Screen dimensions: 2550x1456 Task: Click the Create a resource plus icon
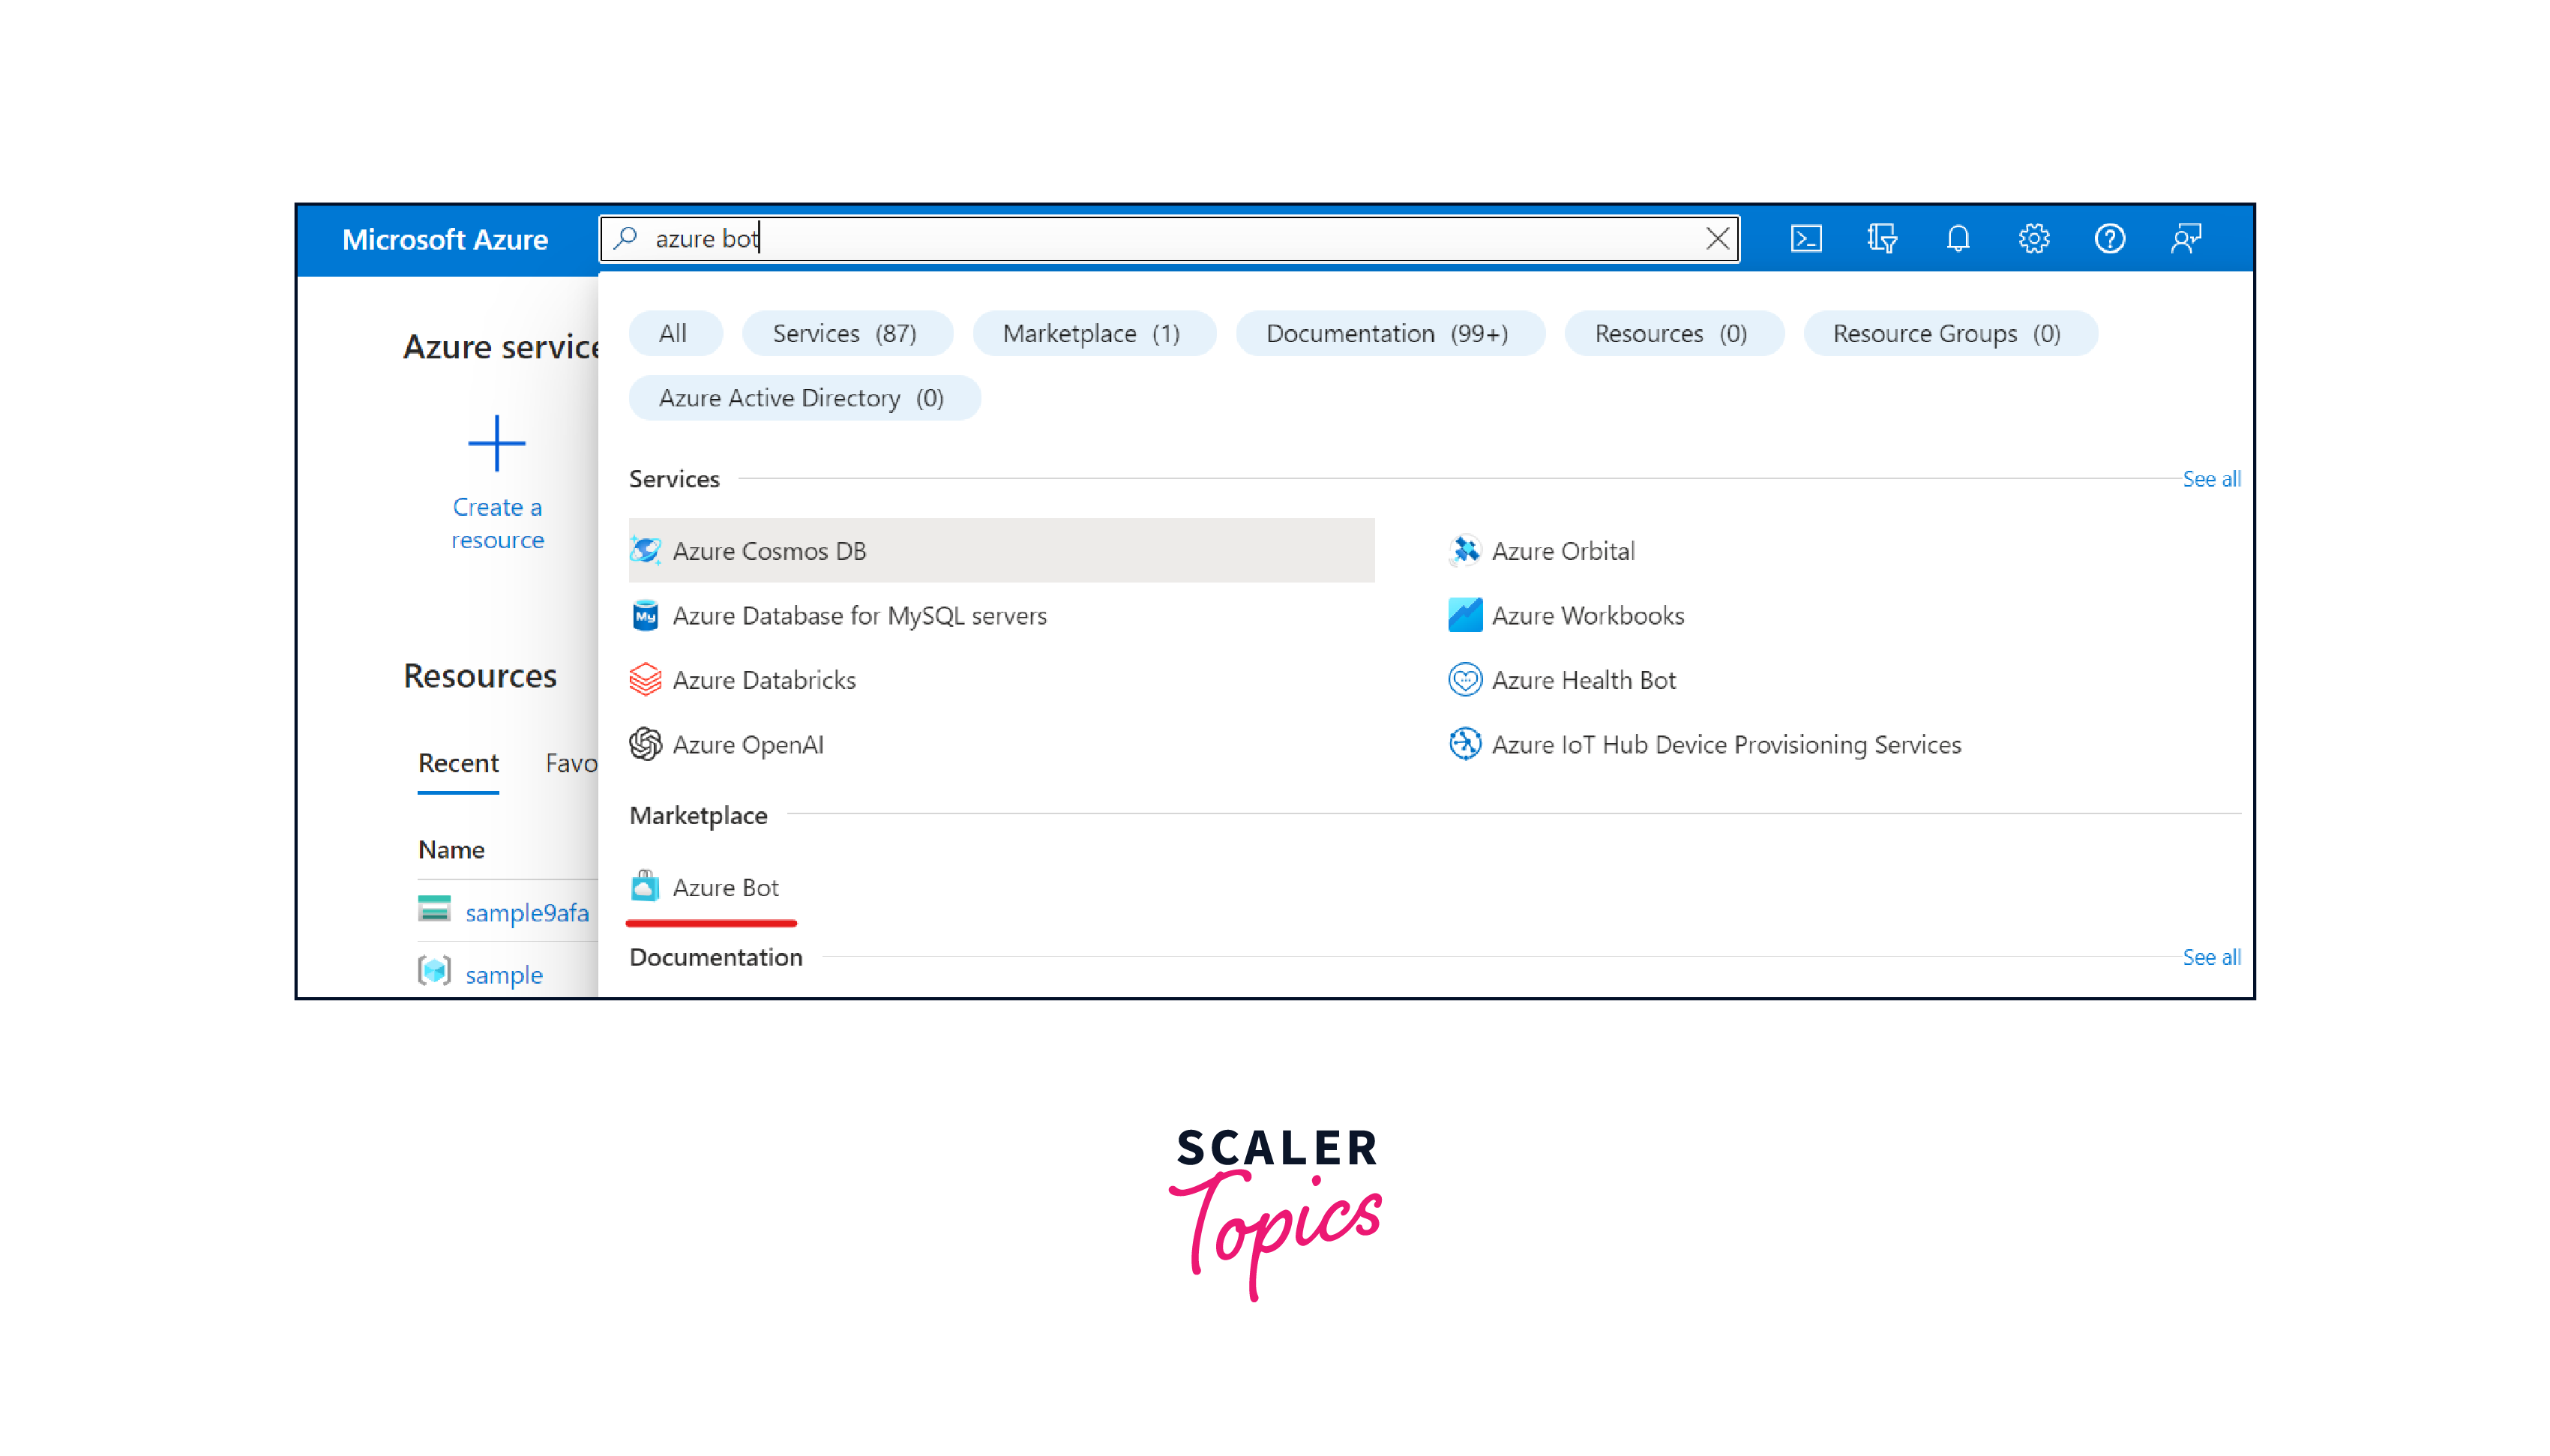click(x=496, y=444)
